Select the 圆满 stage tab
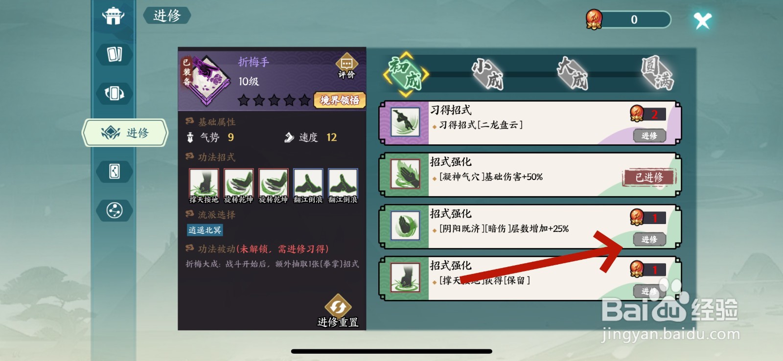 pos(658,73)
